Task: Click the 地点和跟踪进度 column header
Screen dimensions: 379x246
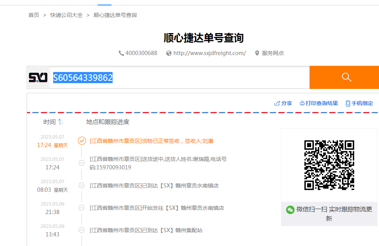Action: pyautogui.click(x=108, y=122)
